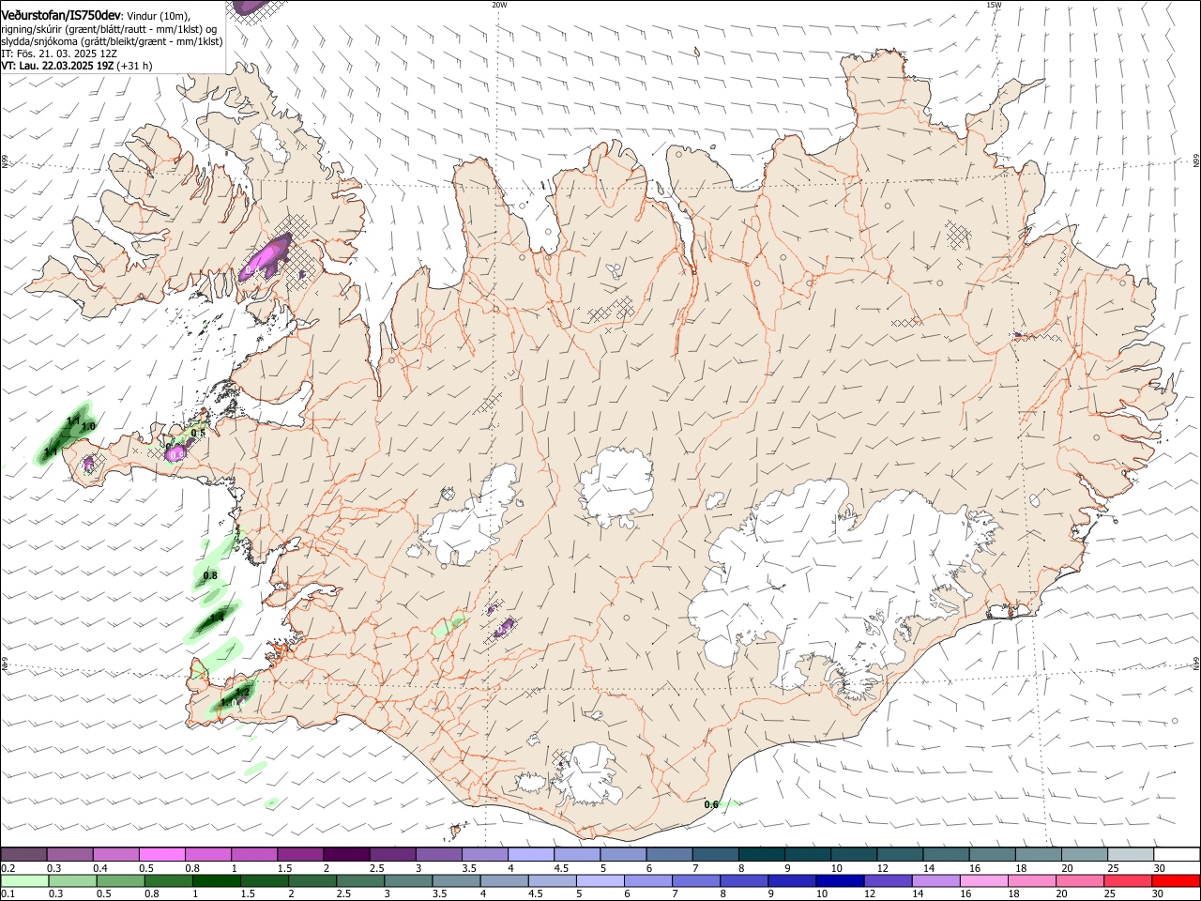This screenshot has width=1201, height=901.
Task: Pick the grey-teal 16 swatch in top legend row
Action: pos(993,855)
